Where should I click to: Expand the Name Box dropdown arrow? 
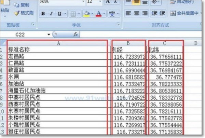coord(49,34)
